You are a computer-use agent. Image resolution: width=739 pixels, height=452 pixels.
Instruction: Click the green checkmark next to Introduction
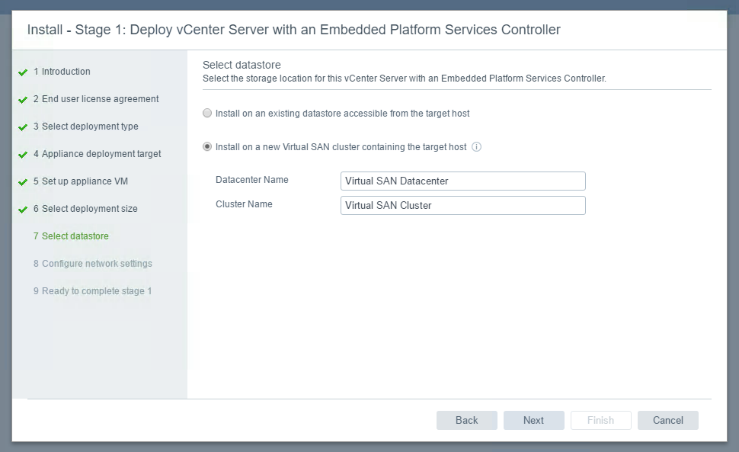pos(23,72)
